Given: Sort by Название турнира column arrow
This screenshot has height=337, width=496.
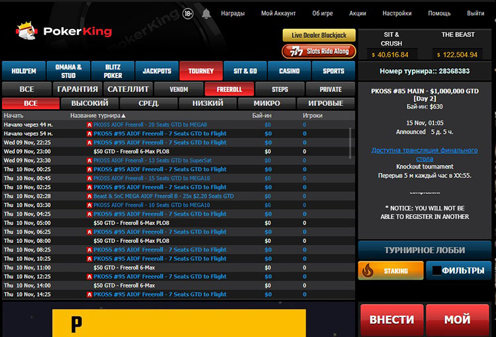Looking at the screenshot, I should click(x=124, y=116).
